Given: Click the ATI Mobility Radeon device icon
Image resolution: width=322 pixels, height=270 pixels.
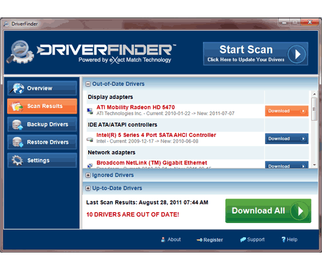Looking at the screenshot, I should 90,111.
